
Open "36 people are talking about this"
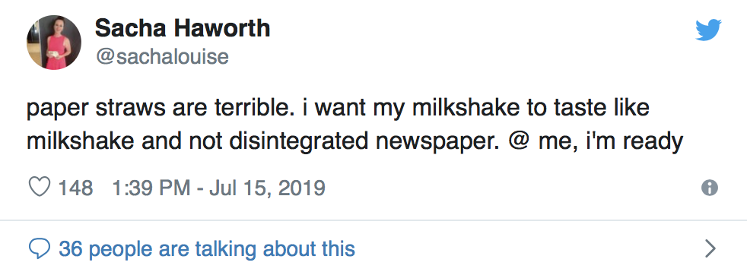click(x=207, y=249)
